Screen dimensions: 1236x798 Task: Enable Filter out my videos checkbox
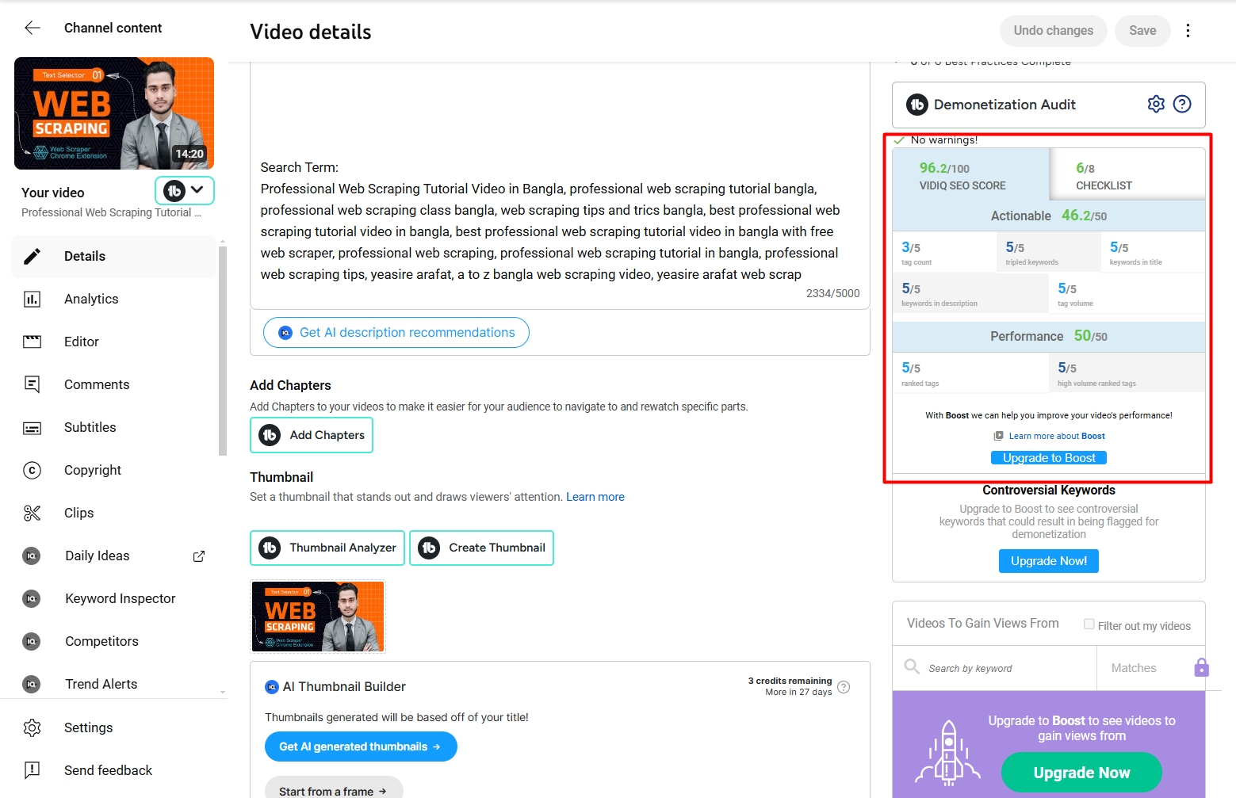(1089, 624)
